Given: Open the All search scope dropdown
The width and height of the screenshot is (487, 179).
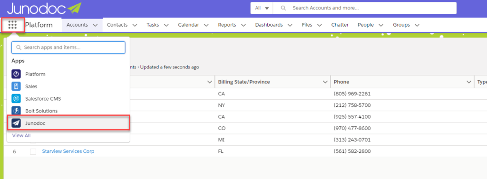Looking at the screenshot, I should click(x=262, y=8).
